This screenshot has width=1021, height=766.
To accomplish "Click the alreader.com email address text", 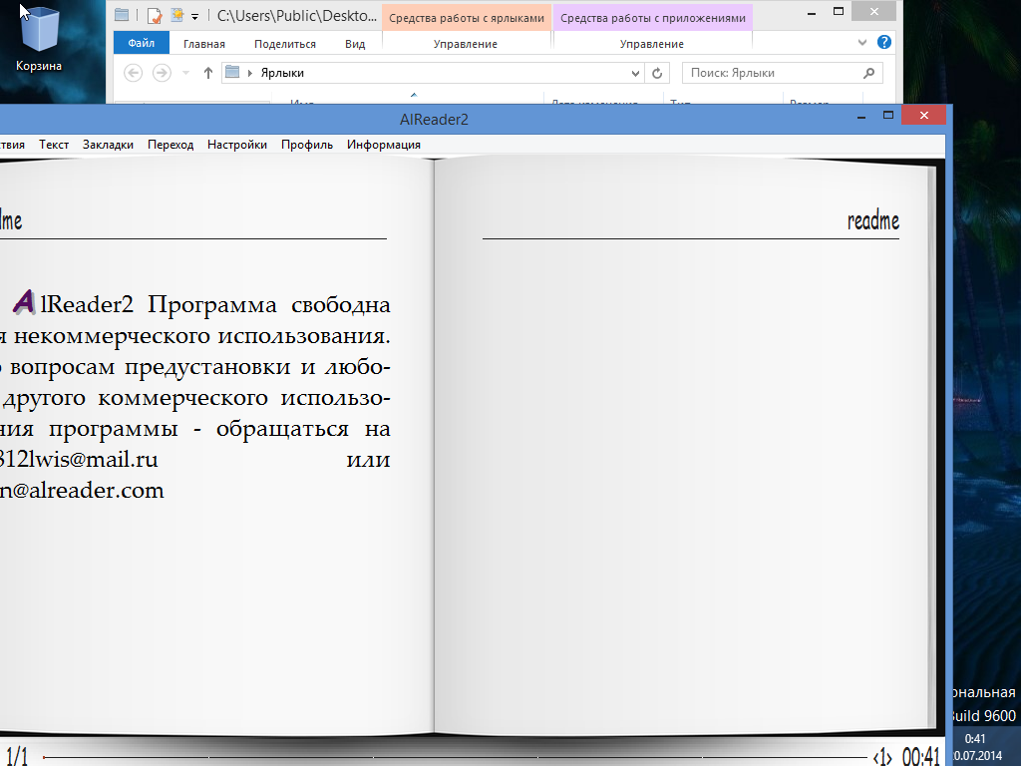I will pyautogui.click(x=82, y=491).
